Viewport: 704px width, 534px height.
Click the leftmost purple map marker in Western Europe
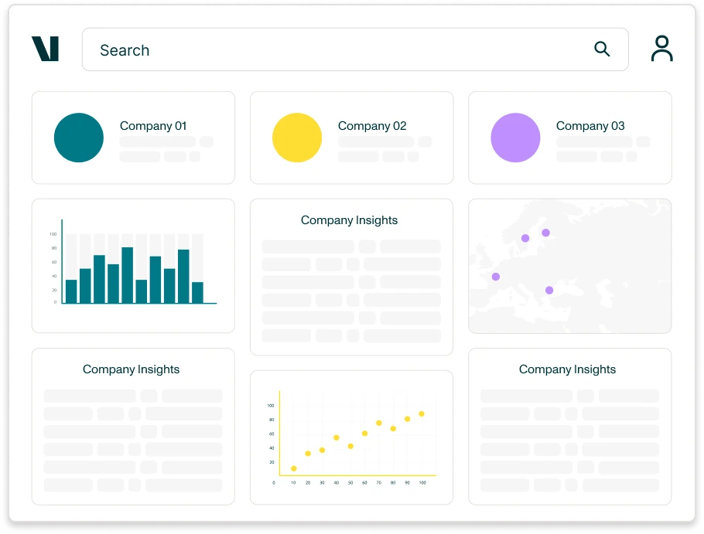(495, 277)
